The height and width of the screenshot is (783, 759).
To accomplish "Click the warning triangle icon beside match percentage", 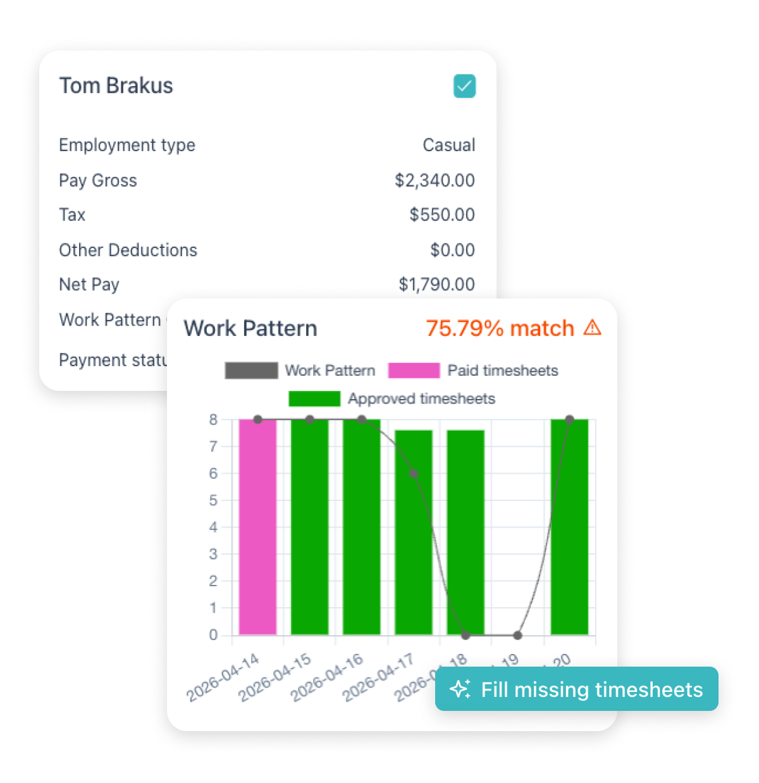I will [x=593, y=328].
